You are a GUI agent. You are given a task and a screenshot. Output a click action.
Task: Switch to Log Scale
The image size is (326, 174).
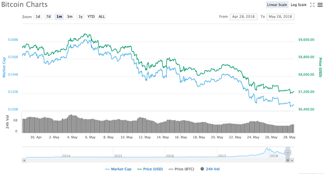(298, 5)
